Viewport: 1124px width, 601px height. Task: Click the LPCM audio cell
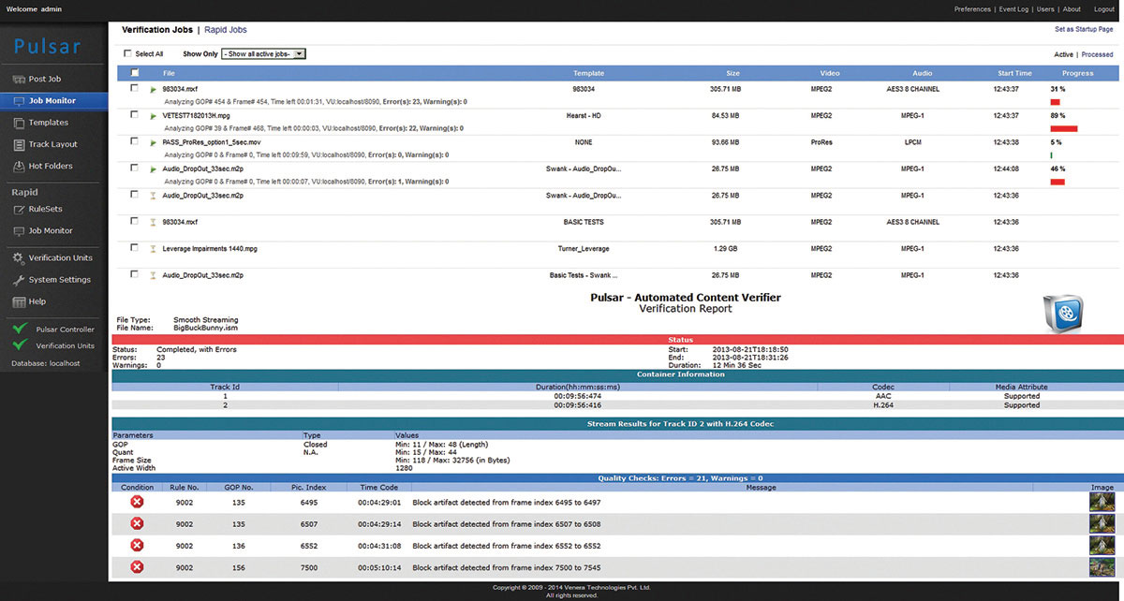(x=912, y=142)
